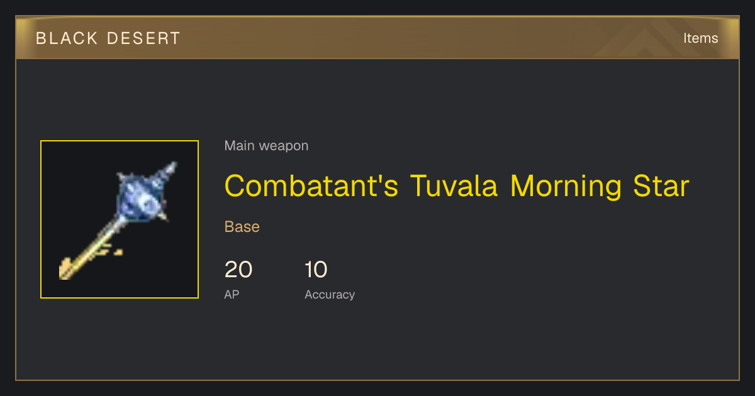
Task: Click the Morning Star weapon icon
Action: [120, 219]
